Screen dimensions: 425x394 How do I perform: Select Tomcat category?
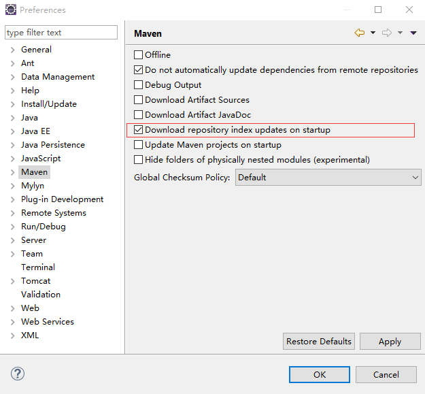(x=35, y=281)
